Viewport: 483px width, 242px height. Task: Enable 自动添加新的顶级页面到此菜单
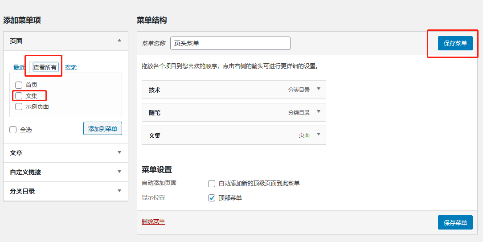point(212,184)
